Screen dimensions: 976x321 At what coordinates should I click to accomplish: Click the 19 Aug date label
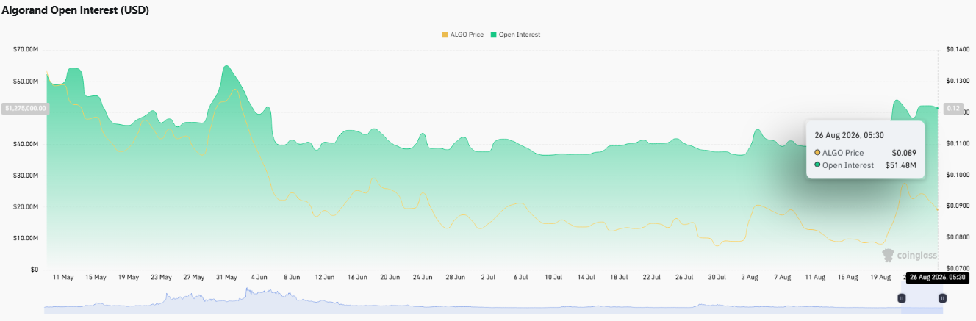click(x=880, y=278)
